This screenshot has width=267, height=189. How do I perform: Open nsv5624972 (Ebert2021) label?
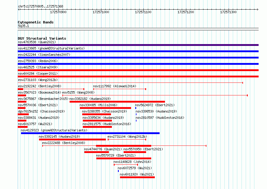(155, 105)
